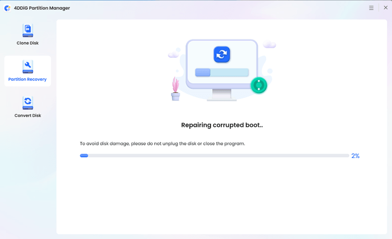Viewport: 392px width, 239px height.
Task: Click the blue sync icon on monitor illustration
Action: pos(222,54)
